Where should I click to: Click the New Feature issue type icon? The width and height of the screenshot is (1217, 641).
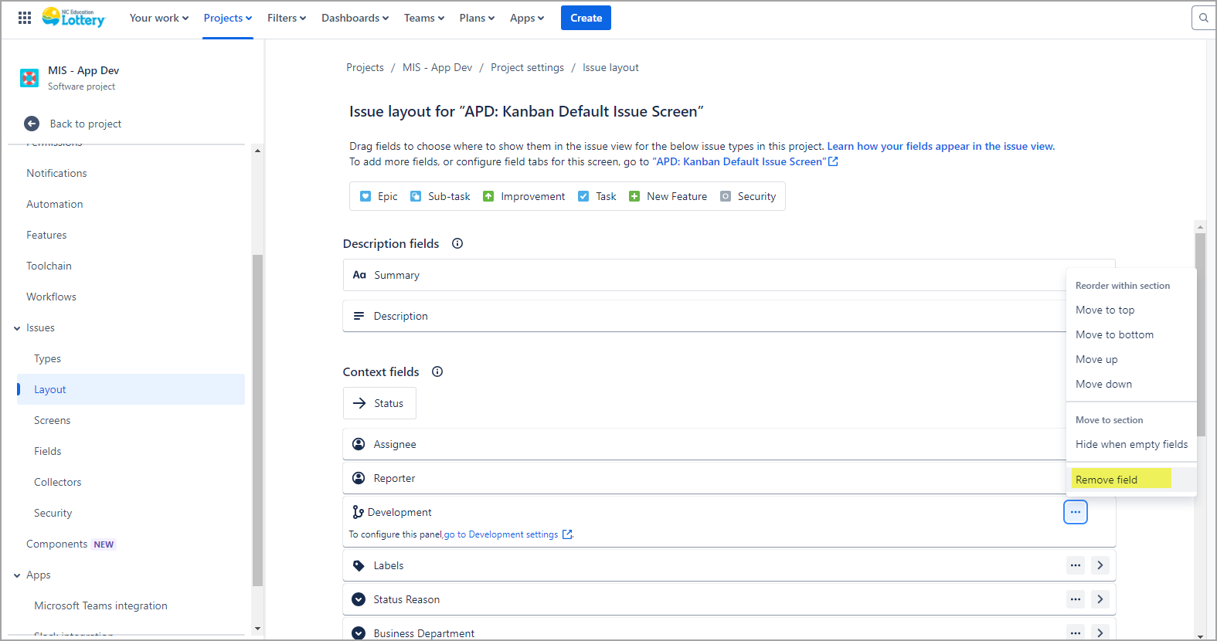[x=634, y=196]
